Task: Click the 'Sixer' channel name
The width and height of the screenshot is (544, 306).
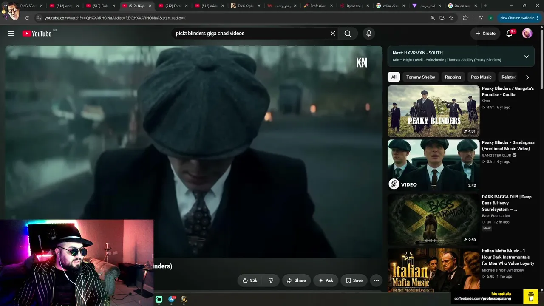Action: click(x=486, y=101)
